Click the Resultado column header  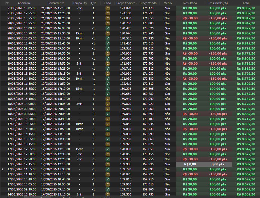[x=190, y=3]
